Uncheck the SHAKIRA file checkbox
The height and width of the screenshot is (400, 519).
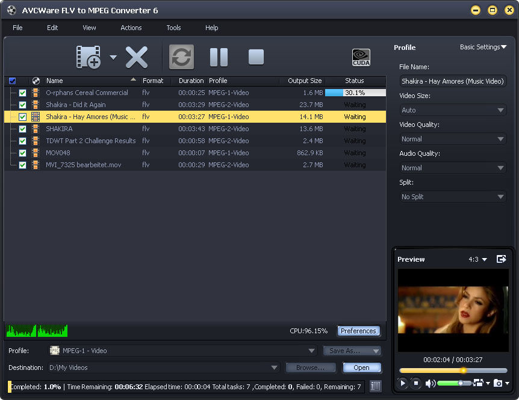pyautogui.click(x=22, y=129)
